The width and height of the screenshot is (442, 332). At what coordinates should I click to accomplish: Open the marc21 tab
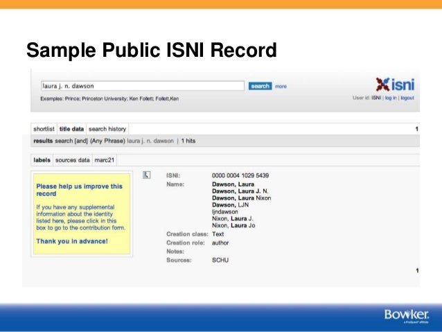tap(105, 160)
